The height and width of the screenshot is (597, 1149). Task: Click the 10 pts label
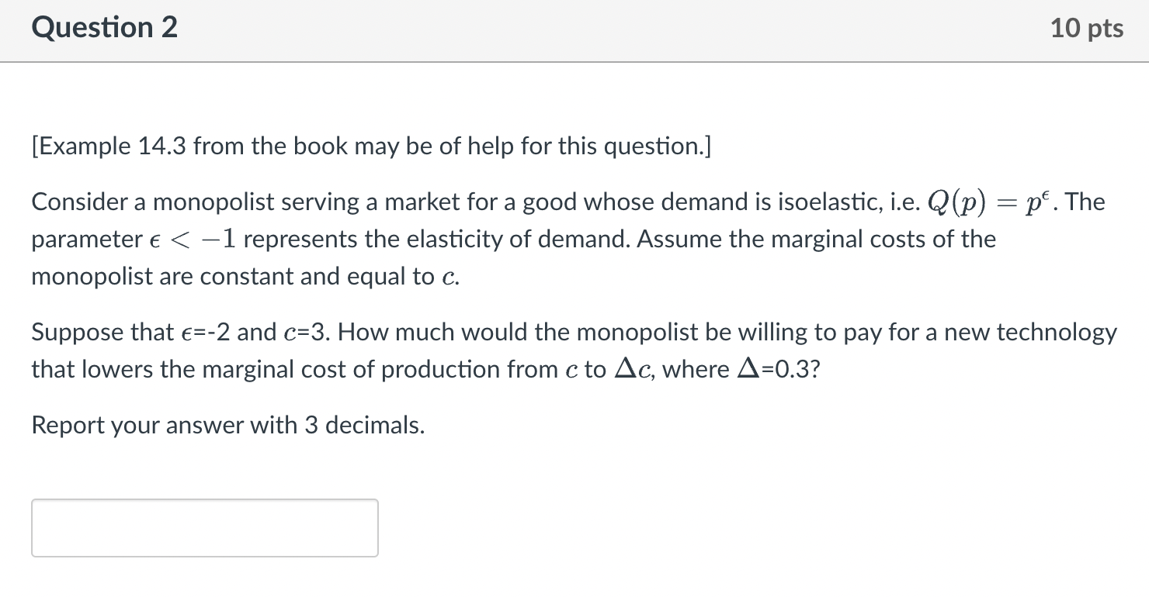tap(1087, 27)
